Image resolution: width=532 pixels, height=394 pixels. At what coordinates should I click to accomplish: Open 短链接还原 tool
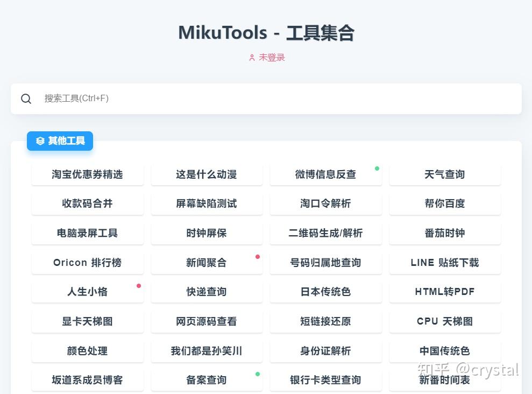[x=326, y=321]
